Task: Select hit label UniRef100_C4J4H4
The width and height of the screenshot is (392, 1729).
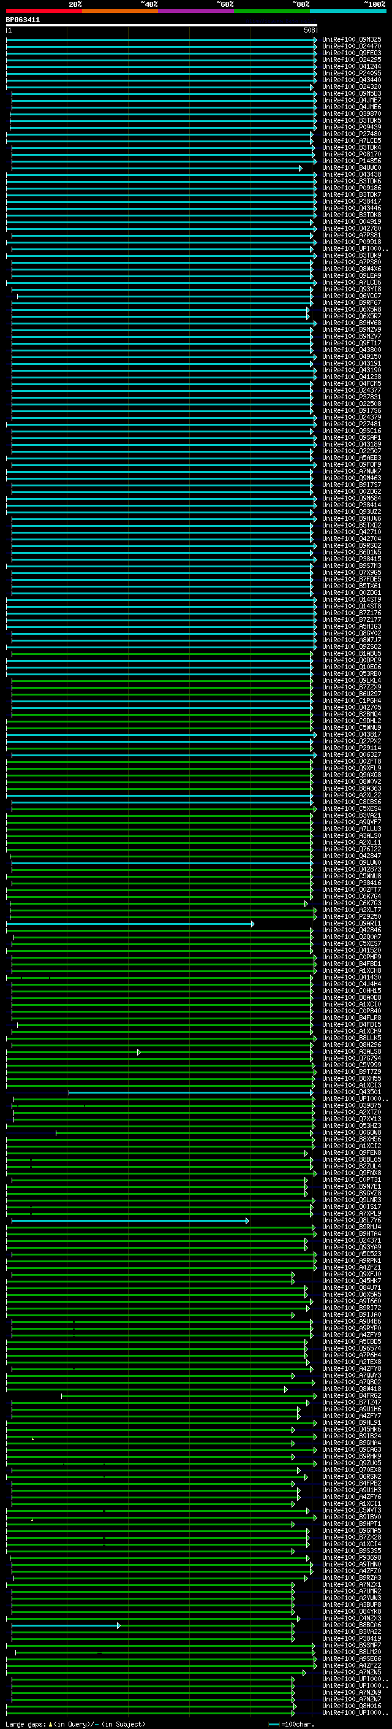Action: coord(352,984)
